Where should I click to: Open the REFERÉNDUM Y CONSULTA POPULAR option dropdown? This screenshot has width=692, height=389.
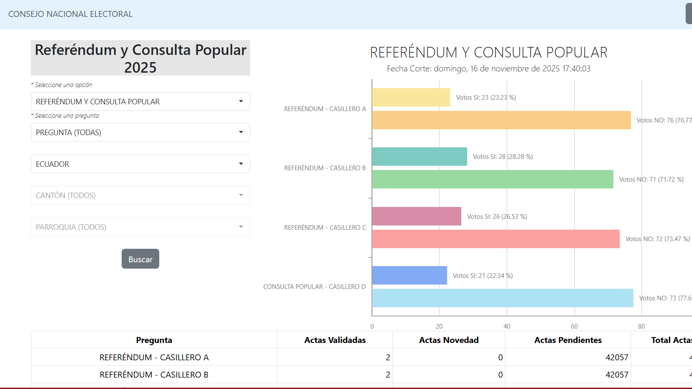(x=140, y=101)
